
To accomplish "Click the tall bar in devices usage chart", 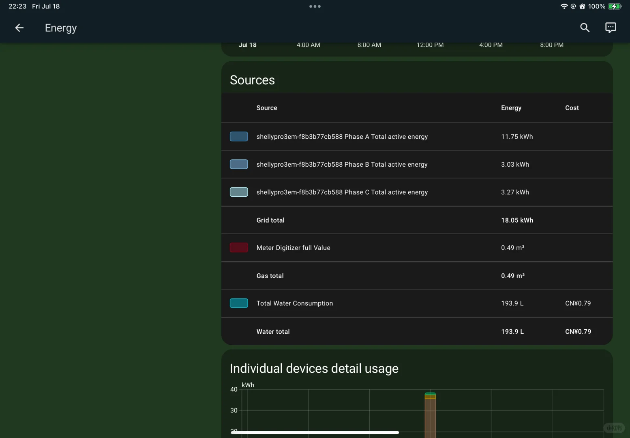I will (430, 415).
